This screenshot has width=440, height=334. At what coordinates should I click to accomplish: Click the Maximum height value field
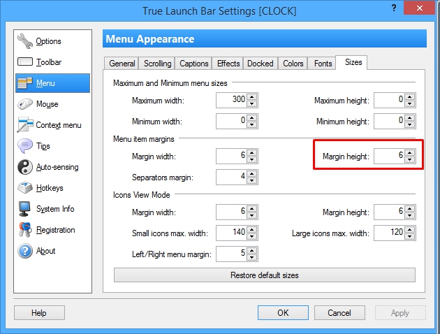pyautogui.click(x=390, y=100)
